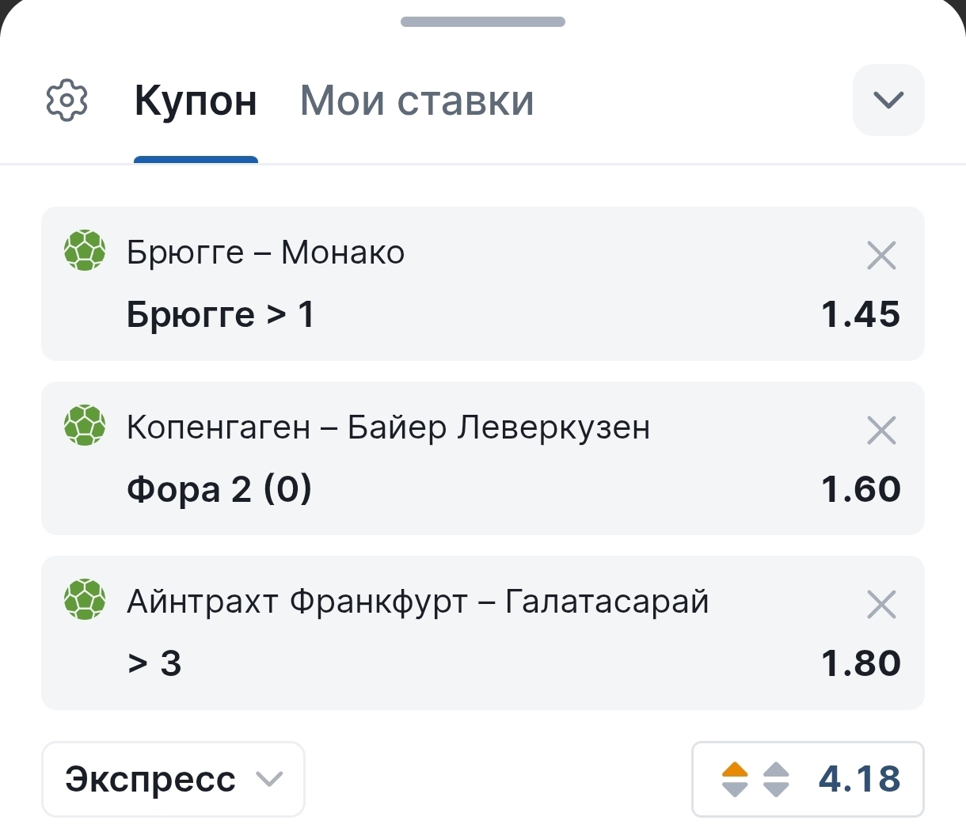Select the Фора 2 (0) selection
This screenshot has height=828, width=966.
pos(219,489)
